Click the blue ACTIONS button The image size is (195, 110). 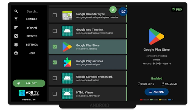tap(156, 92)
